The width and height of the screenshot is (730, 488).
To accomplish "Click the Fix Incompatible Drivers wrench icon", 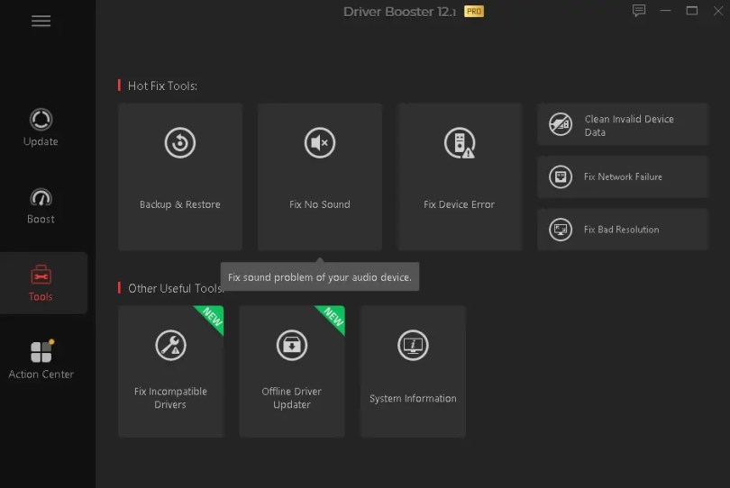I will [170, 345].
